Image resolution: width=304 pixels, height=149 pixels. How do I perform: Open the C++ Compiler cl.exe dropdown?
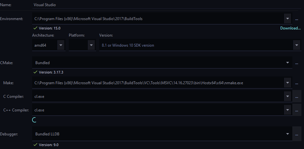(x=287, y=110)
